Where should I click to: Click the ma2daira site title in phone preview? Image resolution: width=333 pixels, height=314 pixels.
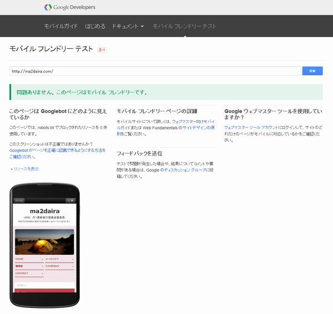44,211
